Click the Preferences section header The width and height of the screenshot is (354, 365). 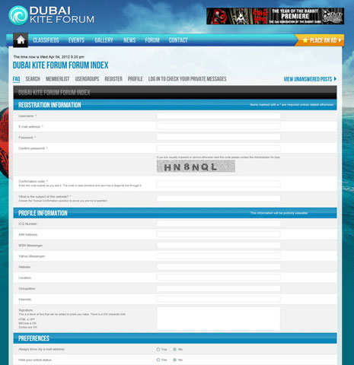click(175, 338)
